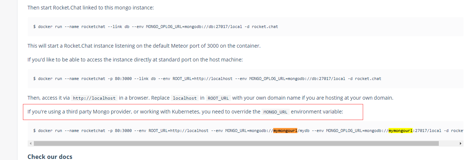Click the first docker run command with --link db

coord(156,27)
